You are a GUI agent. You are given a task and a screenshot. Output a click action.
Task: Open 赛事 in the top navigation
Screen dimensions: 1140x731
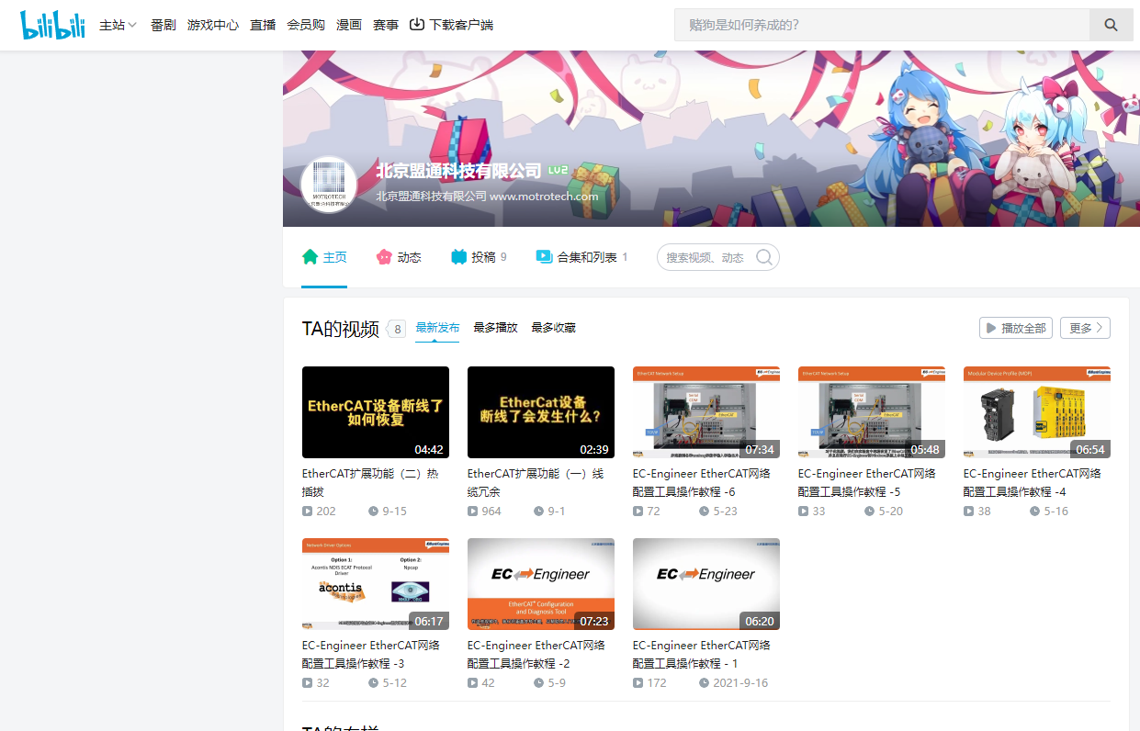tap(386, 25)
